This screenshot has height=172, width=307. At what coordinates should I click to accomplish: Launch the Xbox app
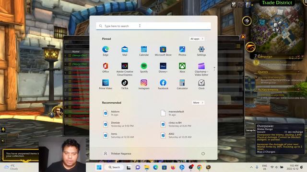(182, 68)
